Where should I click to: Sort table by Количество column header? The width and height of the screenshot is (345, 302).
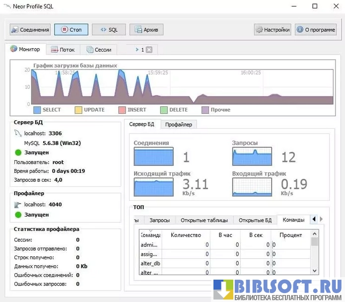point(186,235)
